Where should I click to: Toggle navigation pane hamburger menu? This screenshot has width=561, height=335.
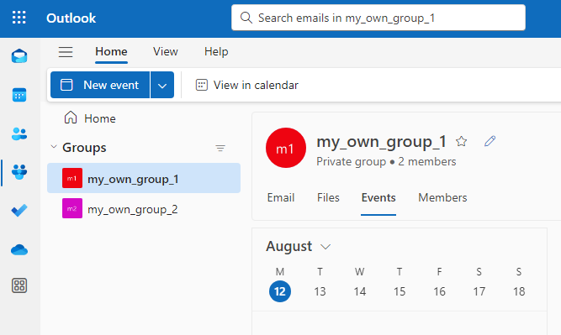coord(66,52)
